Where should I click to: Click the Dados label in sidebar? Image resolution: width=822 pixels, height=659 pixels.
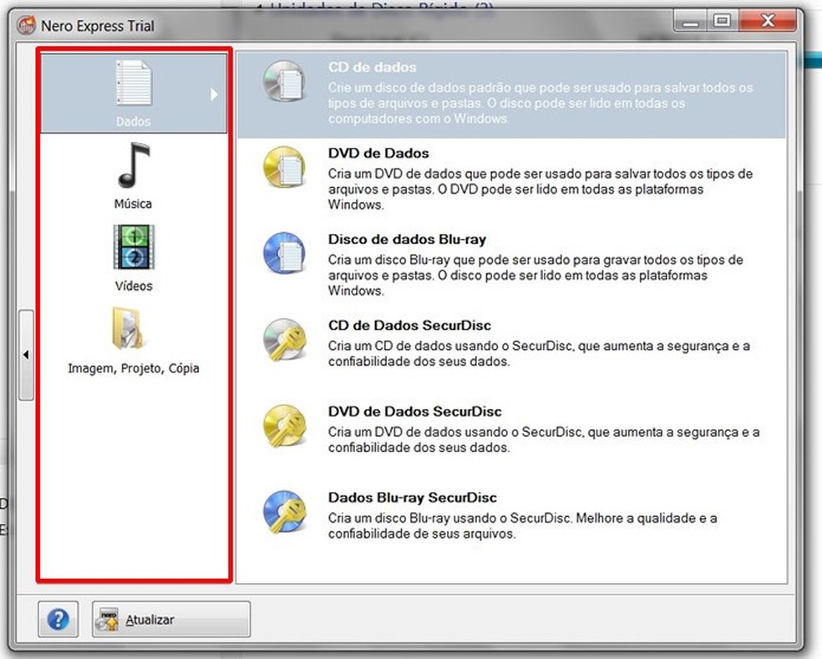pyautogui.click(x=133, y=121)
